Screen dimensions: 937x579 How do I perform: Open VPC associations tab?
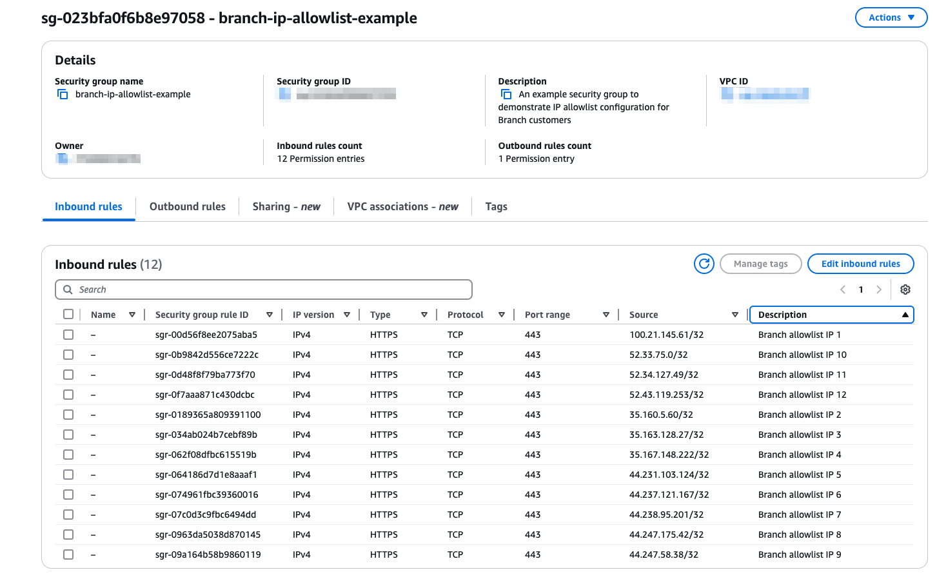point(403,206)
